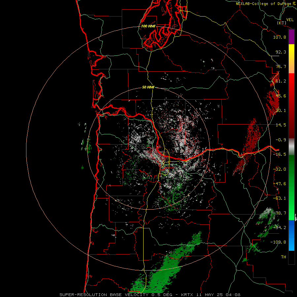Select the -32.0 velocity scale value
This screenshot has width=297, height=297.
click(x=280, y=169)
